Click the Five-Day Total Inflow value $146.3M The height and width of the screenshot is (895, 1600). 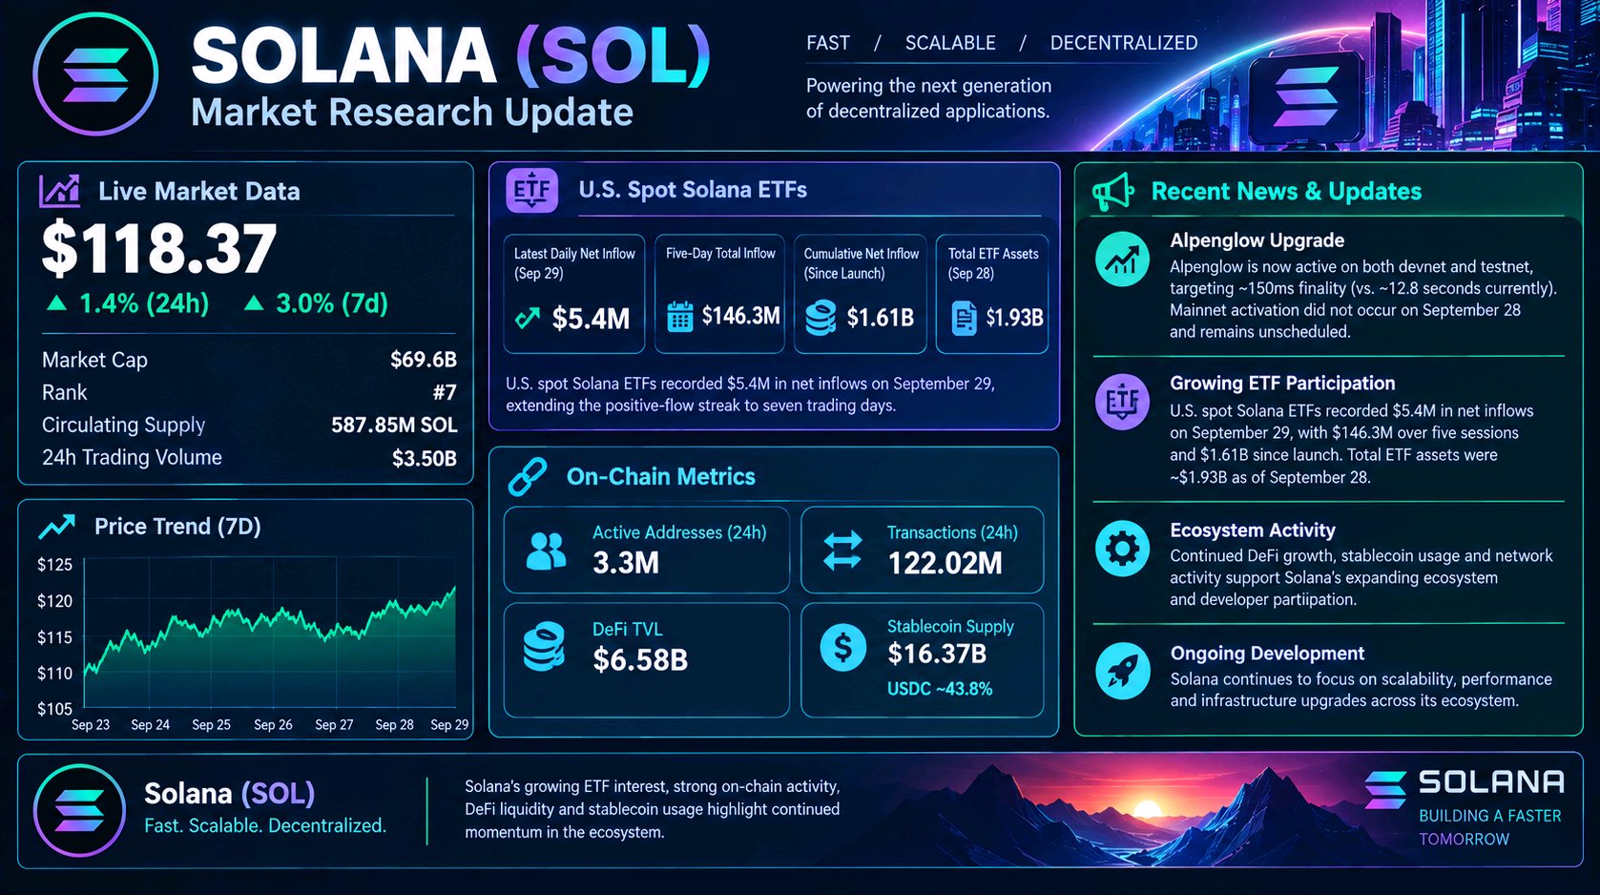741,316
